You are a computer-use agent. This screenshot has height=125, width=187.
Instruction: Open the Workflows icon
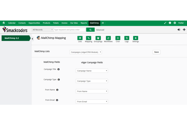coord(108,38)
